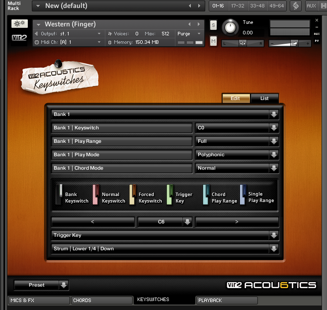The height and width of the screenshot is (310, 327).
Task: Open instrument options gear icon
Action: [19, 23]
